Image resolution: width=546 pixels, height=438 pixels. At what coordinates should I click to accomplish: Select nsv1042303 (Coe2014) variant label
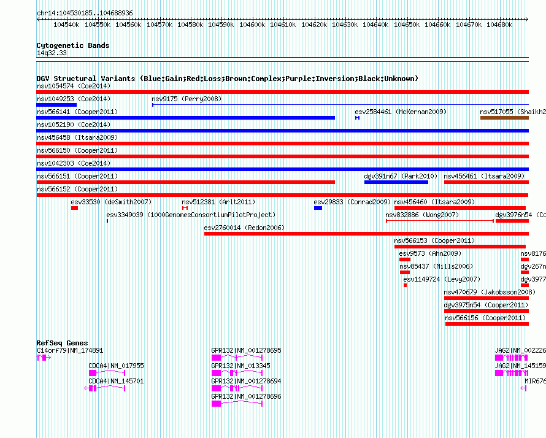(74, 163)
